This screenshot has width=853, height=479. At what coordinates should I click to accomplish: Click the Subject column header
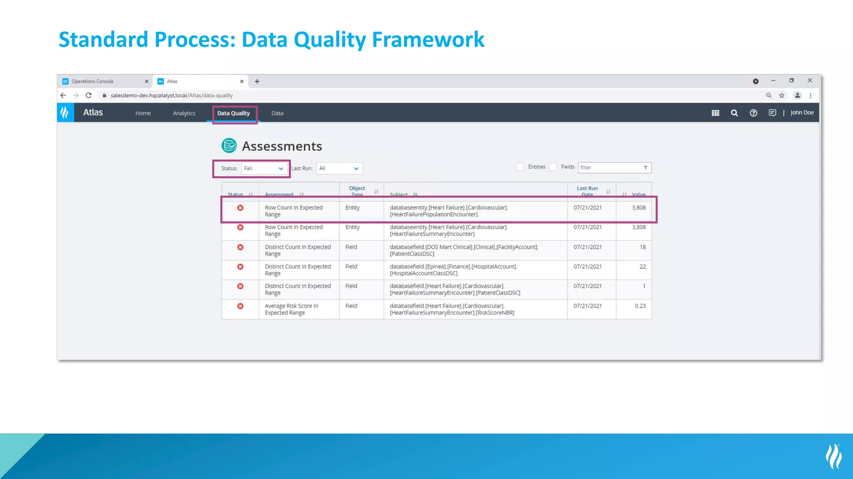point(399,194)
